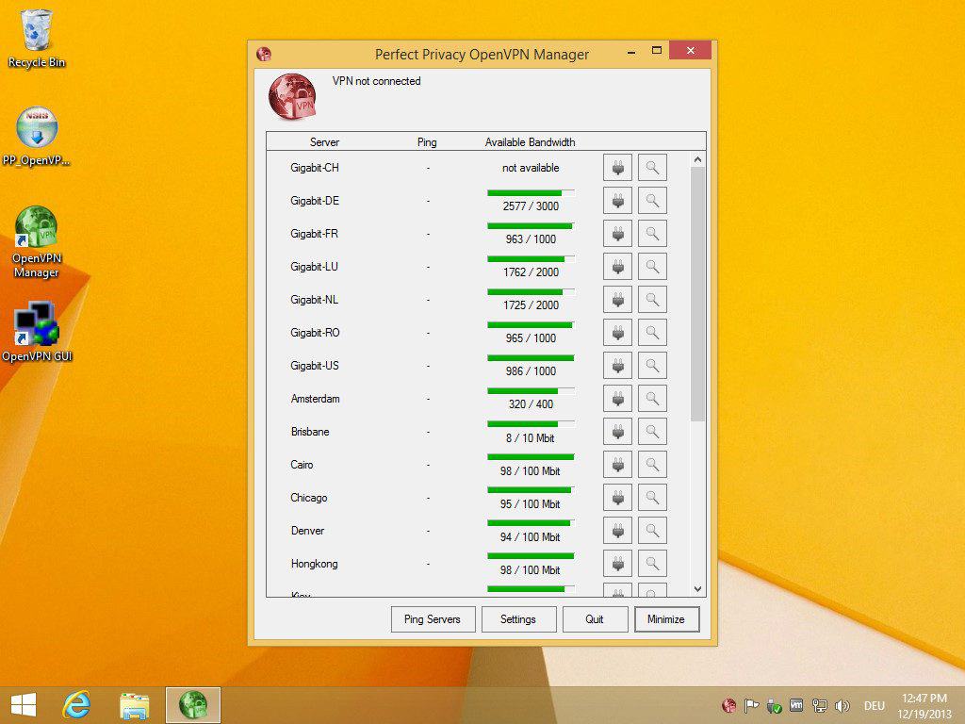Connect to Gigabit-FR with plug icon
Viewport: 965px width, 724px height.
pyautogui.click(x=617, y=234)
